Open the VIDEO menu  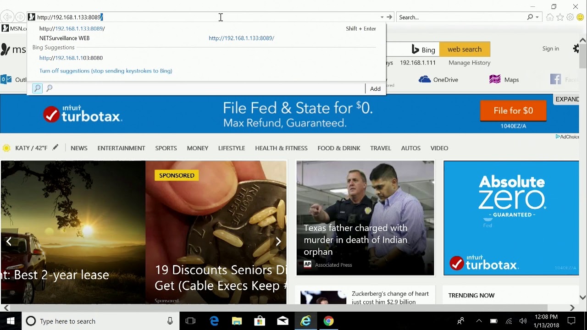pos(439,148)
